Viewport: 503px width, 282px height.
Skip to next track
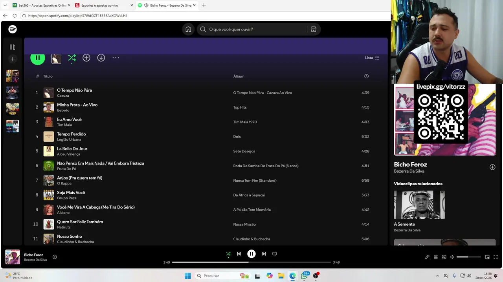tap(264, 254)
